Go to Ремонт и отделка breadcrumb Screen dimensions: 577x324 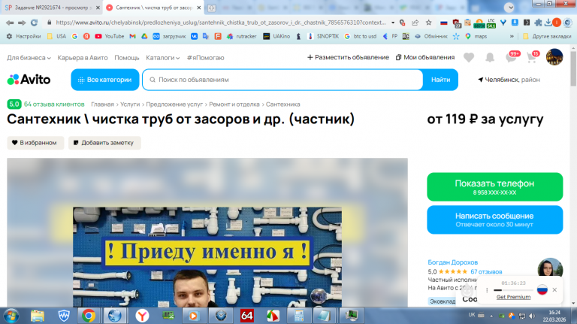click(234, 104)
